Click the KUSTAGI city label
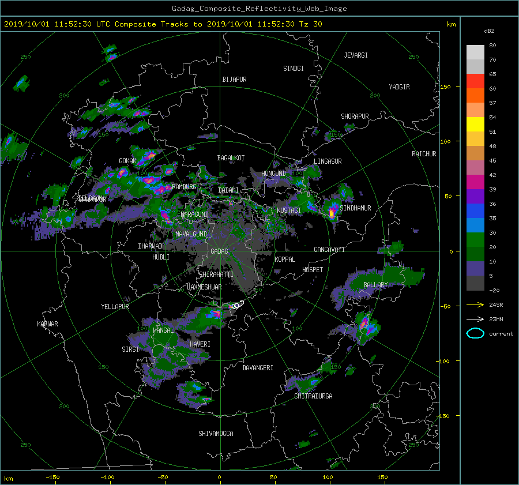 [289, 210]
